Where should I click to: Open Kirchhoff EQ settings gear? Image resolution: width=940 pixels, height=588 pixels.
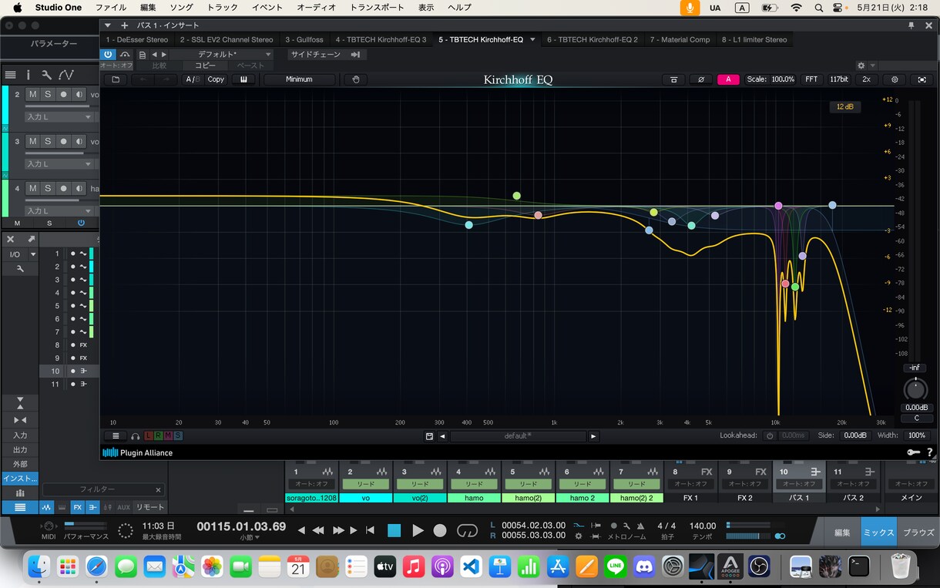click(895, 79)
